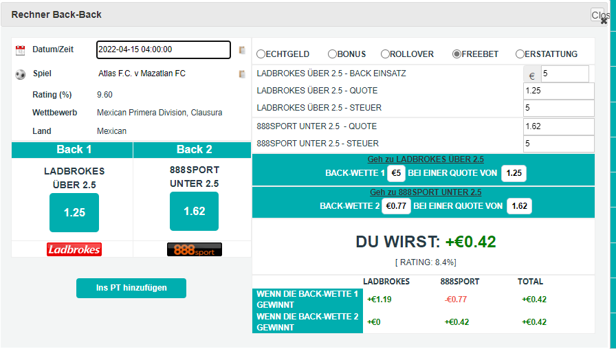
Task: Click the 888sport 1.62 odds tile
Action: tap(194, 211)
